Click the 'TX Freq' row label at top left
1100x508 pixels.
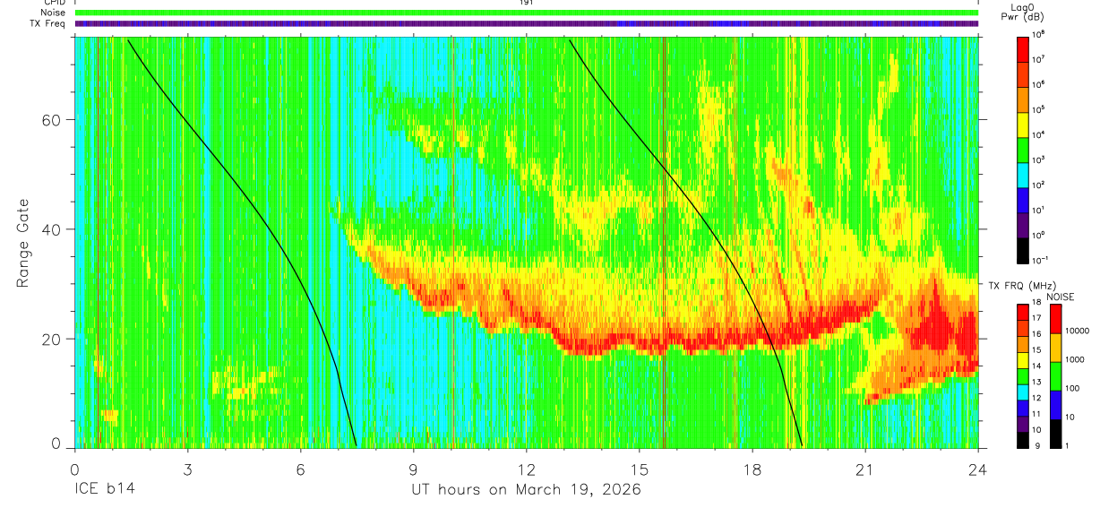(49, 23)
